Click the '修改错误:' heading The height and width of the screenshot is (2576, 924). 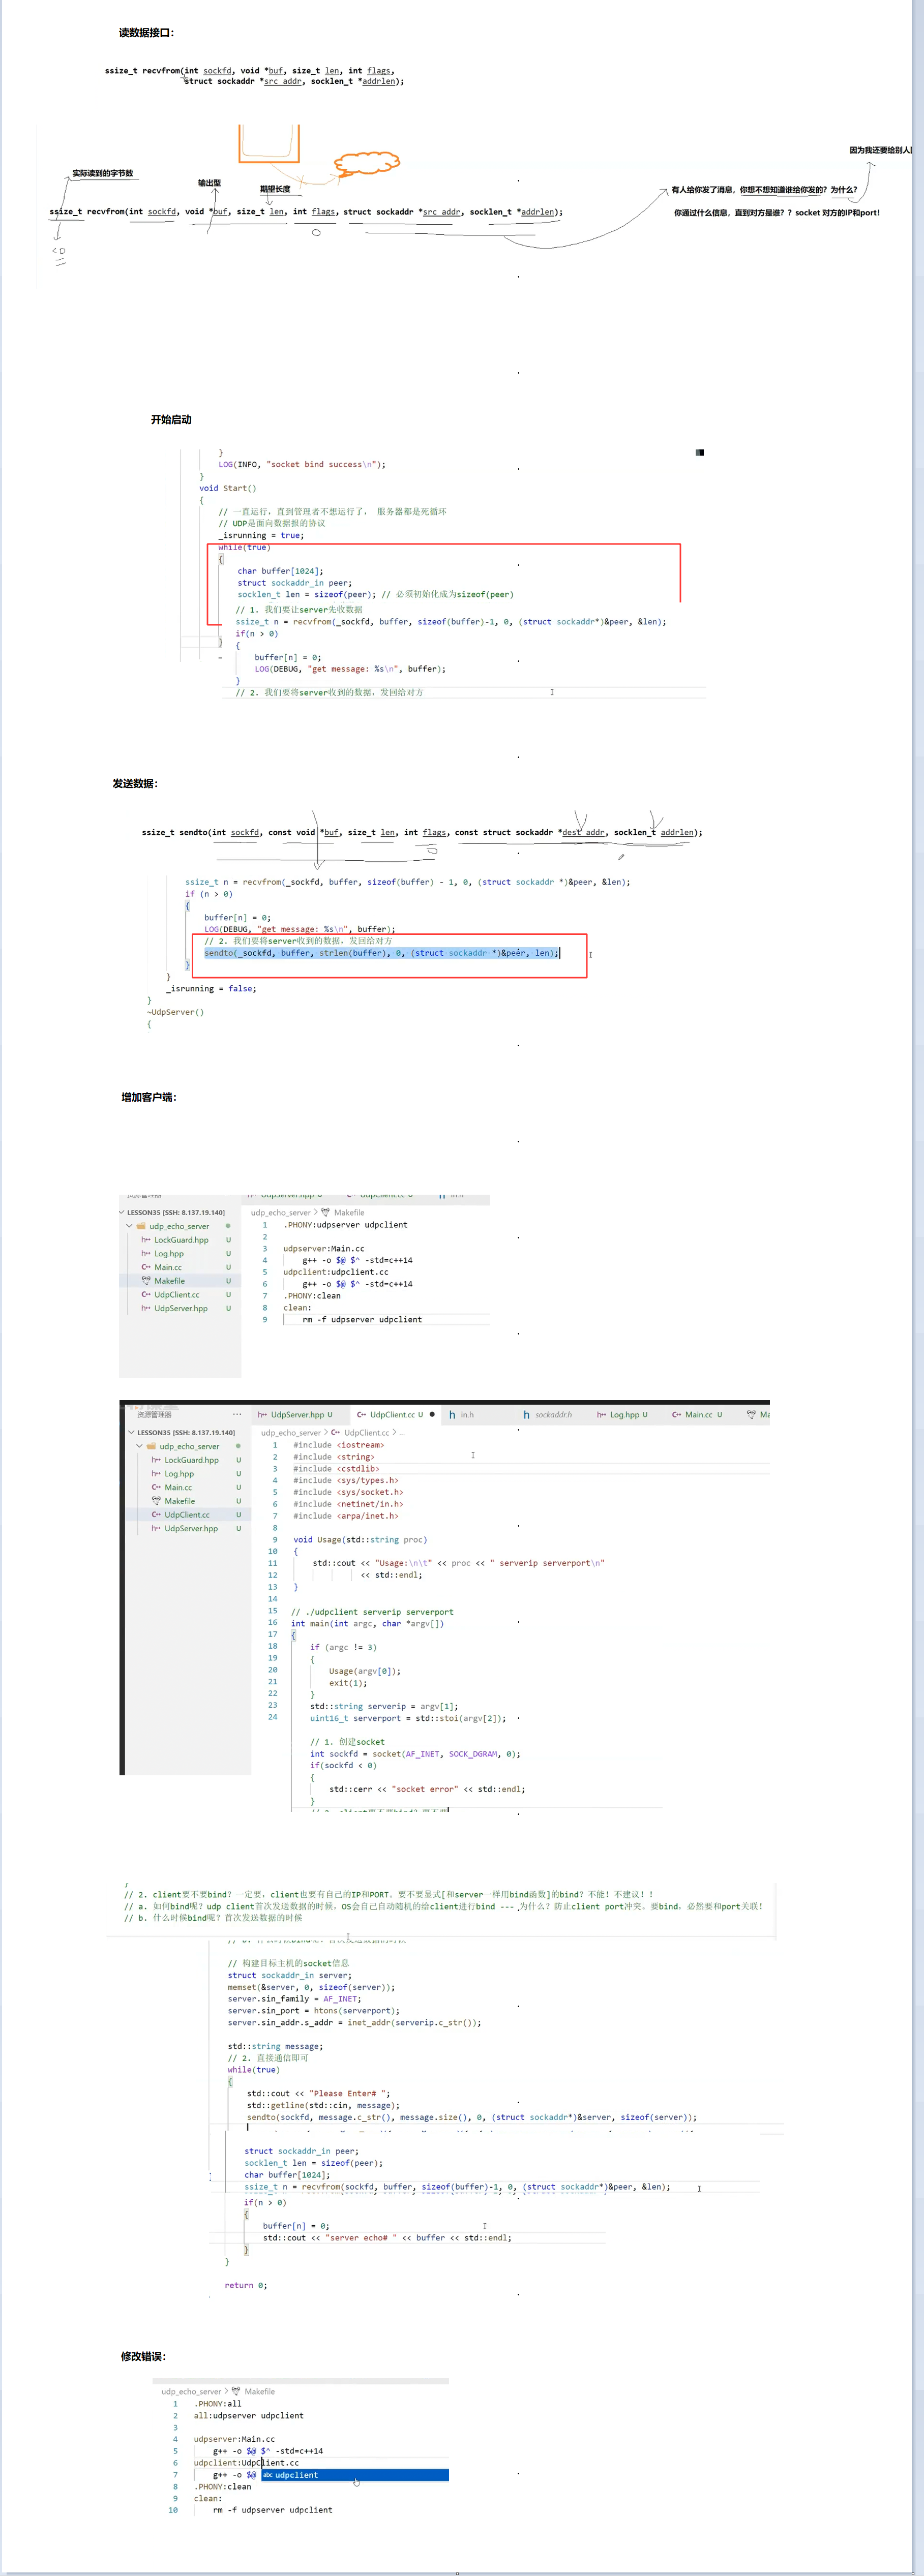143,2357
